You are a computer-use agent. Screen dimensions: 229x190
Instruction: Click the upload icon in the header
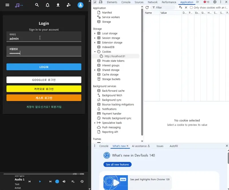coord(58,5)
